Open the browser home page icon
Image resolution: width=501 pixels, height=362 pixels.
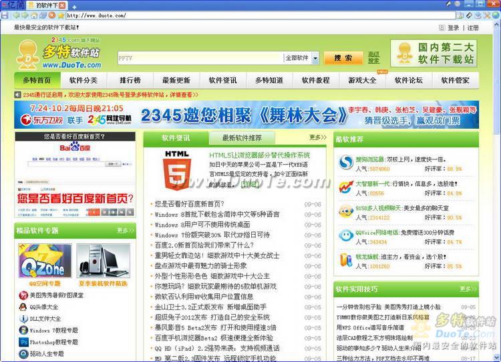(34, 15)
